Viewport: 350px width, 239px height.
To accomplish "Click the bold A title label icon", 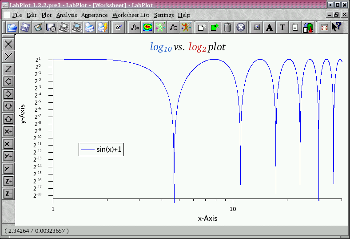I will click(x=269, y=28).
